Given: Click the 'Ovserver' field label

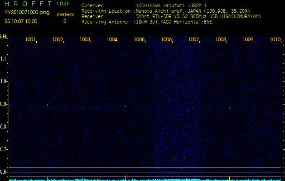Looking at the screenshot, I should 92,6.
